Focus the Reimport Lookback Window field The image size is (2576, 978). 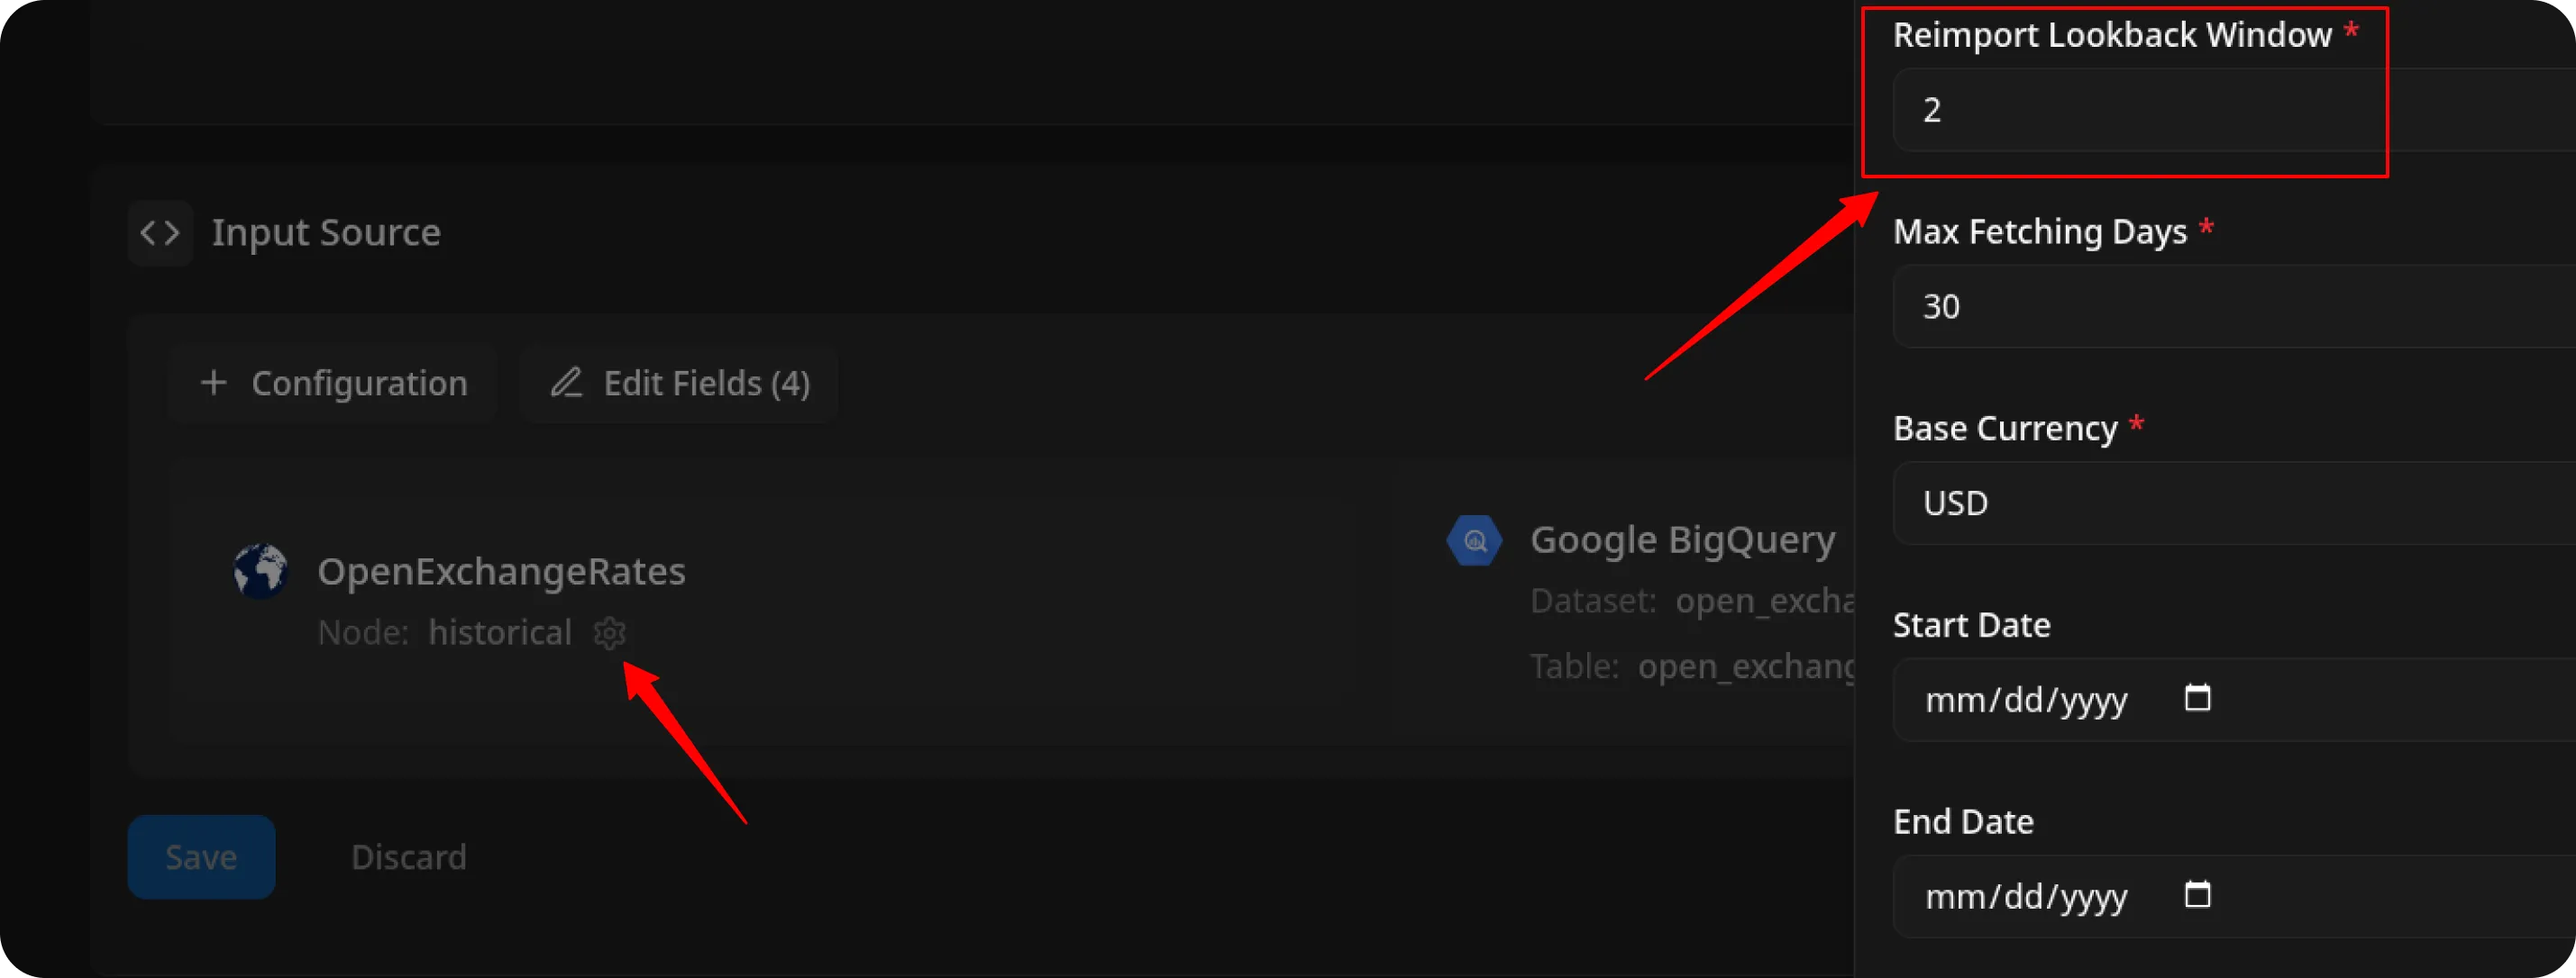tap(2234, 110)
